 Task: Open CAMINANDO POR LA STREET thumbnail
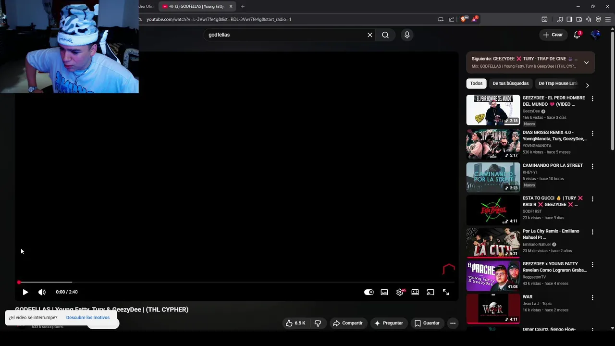tap(493, 177)
